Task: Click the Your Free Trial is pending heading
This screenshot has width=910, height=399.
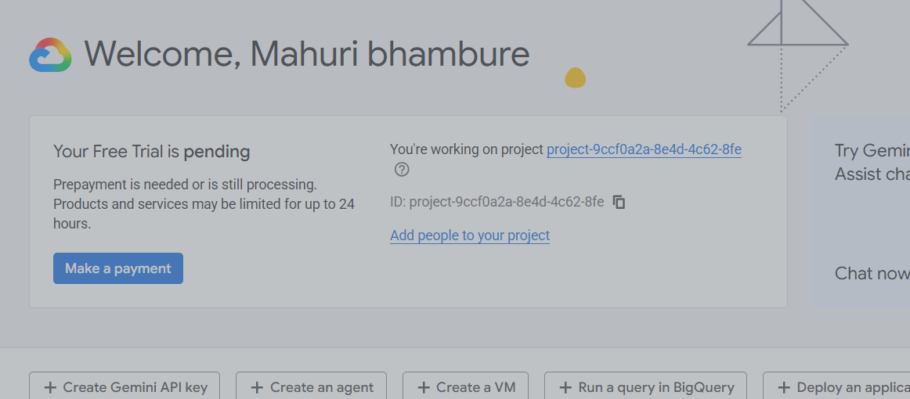Action: tap(151, 152)
